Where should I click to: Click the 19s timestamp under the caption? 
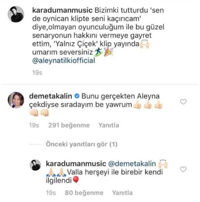pyautogui.click(x=37, y=73)
